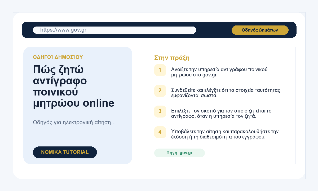Click the text Ανοίξτε την υπηρεσία αντιγράφου ποινικού μητρώου
Screen dimensions: 318x191
click(219, 72)
